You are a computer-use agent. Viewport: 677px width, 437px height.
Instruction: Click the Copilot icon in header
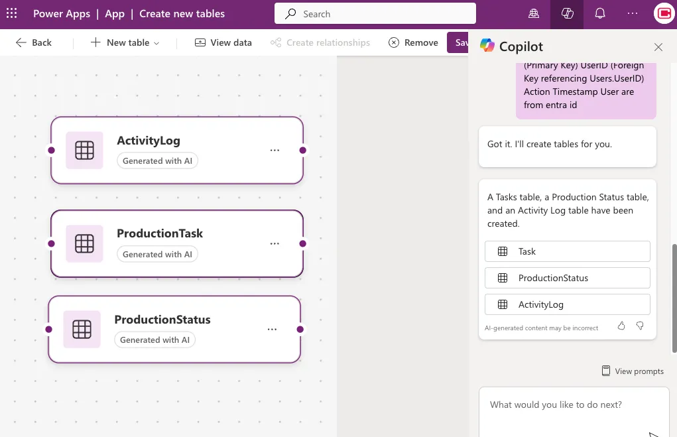click(x=567, y=14)
